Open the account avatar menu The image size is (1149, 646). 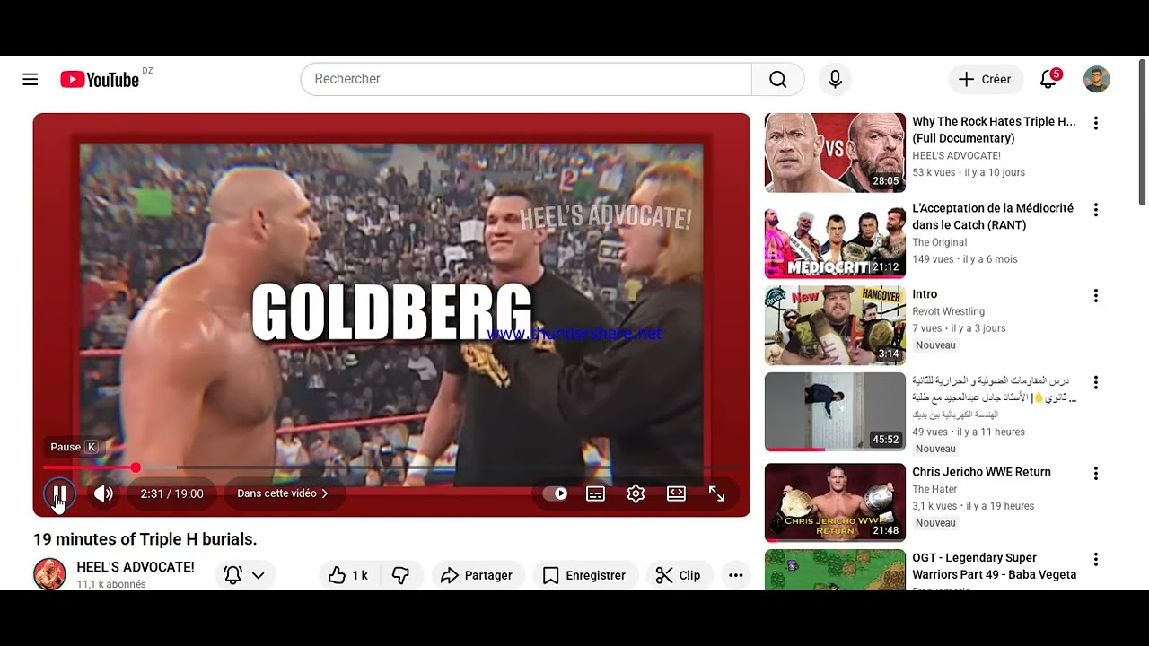[1097, 79]
